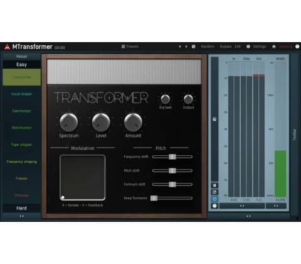Click the Level knob
This screenshot has height=264, width=301.
point(101,122)
